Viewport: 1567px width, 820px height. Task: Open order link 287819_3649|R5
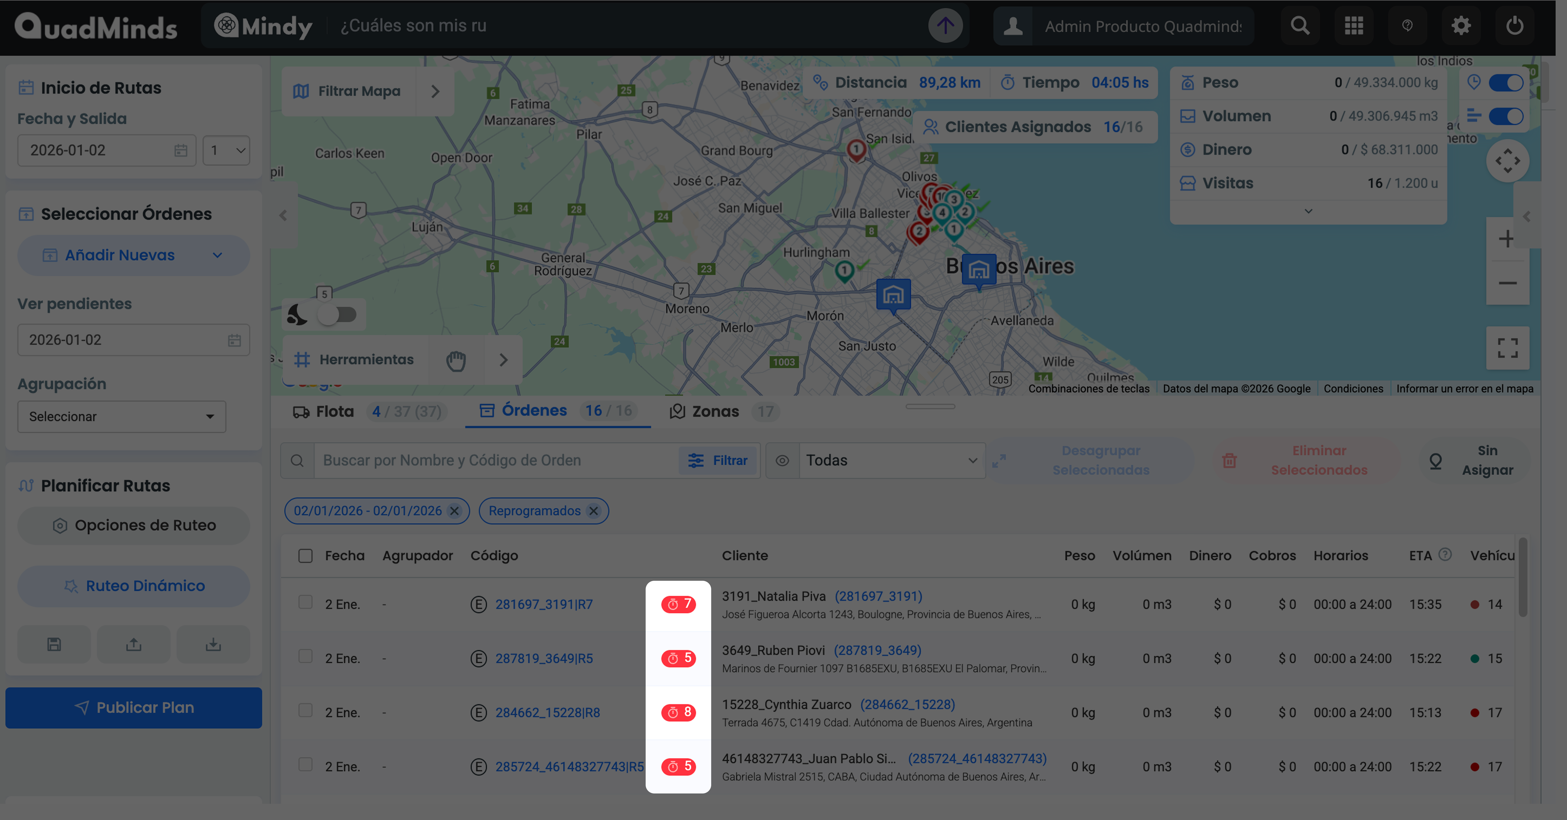[543, 658]
